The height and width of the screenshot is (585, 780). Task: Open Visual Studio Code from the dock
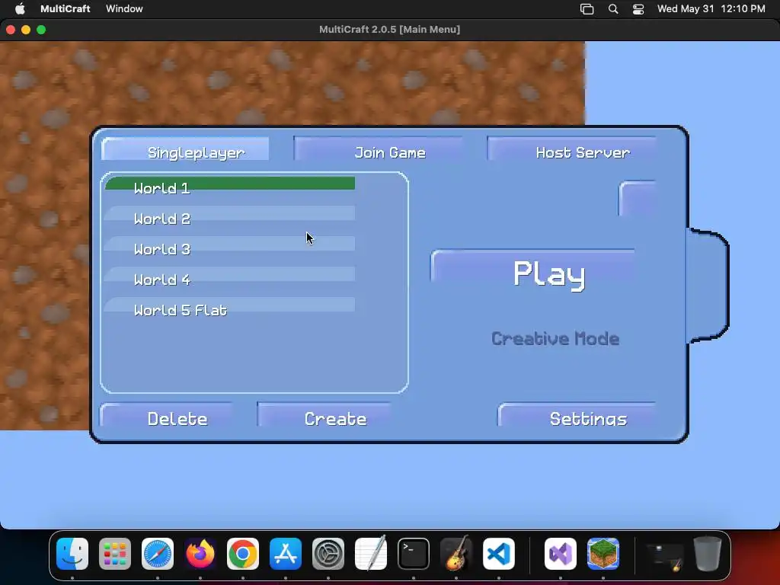[499, 554]
